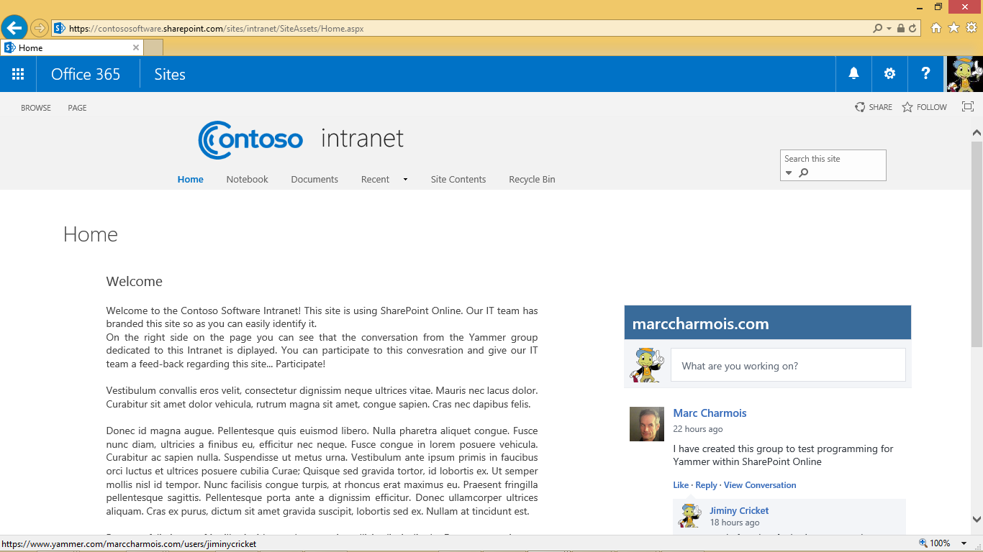Open the Internet Explorer tools gear
This screenshot has height=552, width=983.
point(971,28)
